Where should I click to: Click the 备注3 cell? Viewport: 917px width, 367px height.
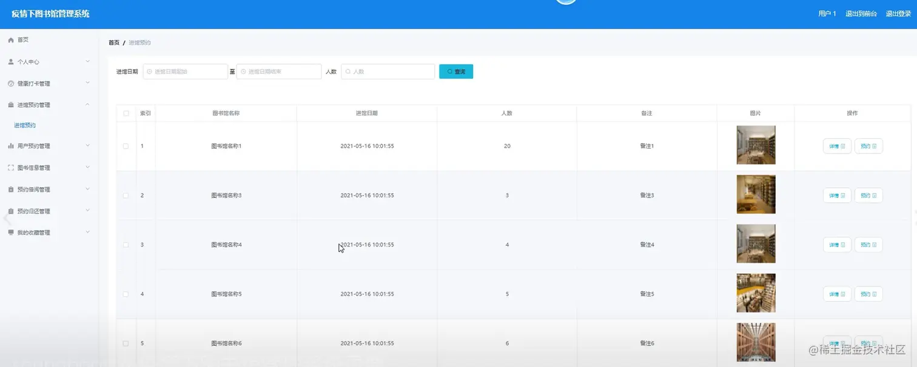(647, 196)
